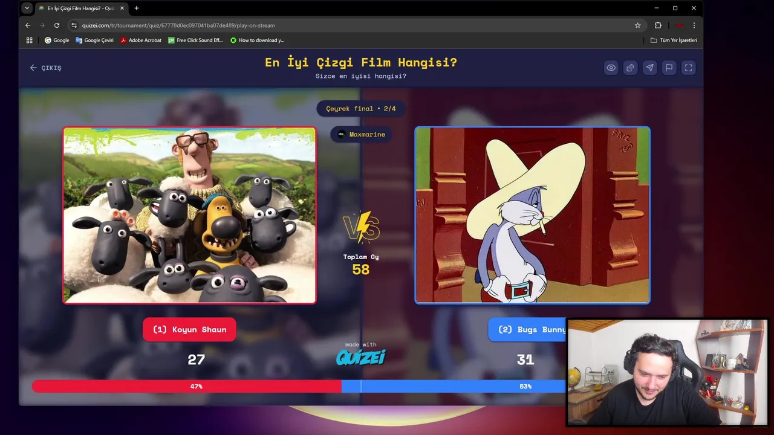
Task: Reload the page
Action: [57, 25]
